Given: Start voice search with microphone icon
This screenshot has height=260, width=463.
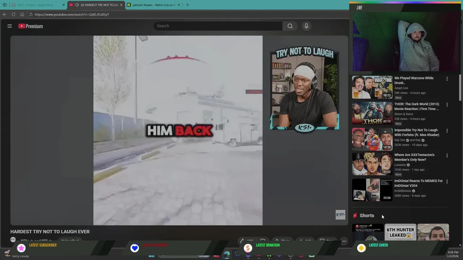Looking at the screenshot, I should pos(306,26).
